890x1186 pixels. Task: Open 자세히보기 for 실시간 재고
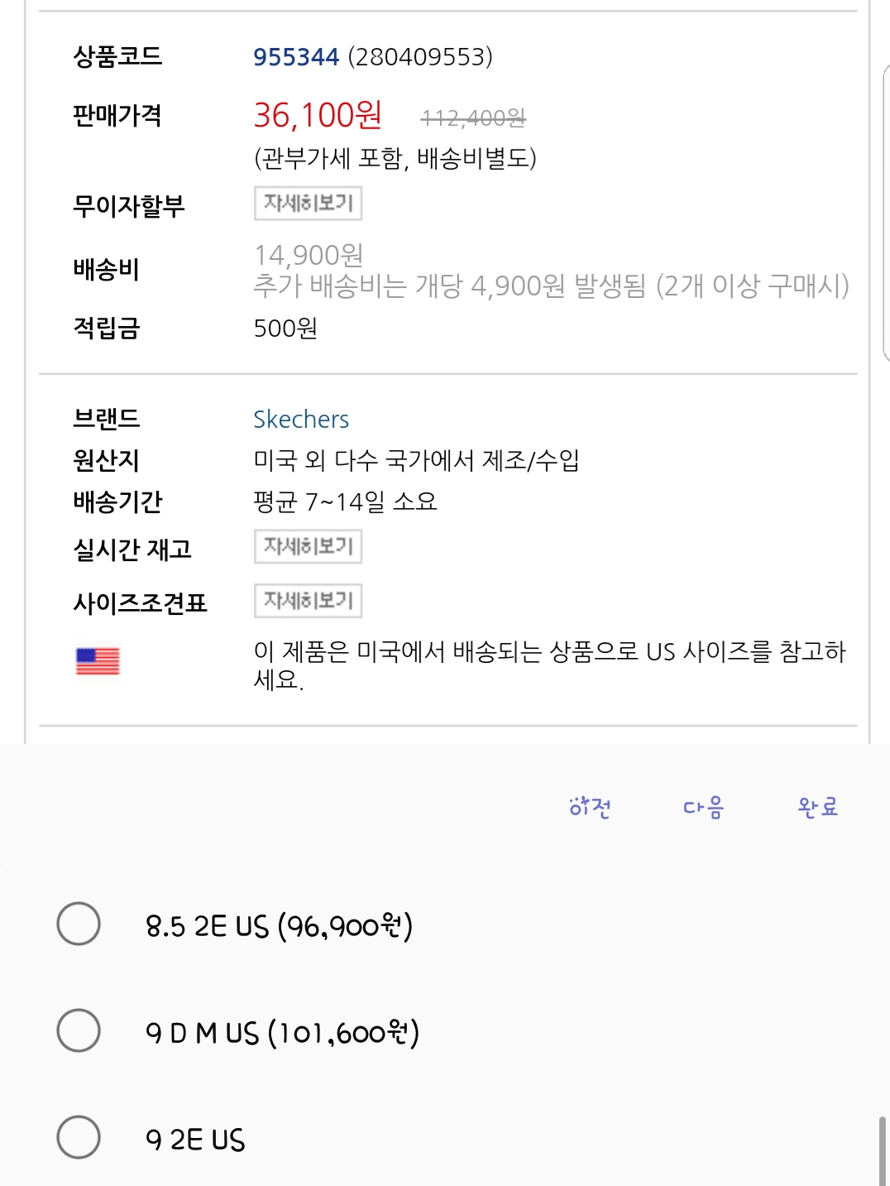[308, 547]
